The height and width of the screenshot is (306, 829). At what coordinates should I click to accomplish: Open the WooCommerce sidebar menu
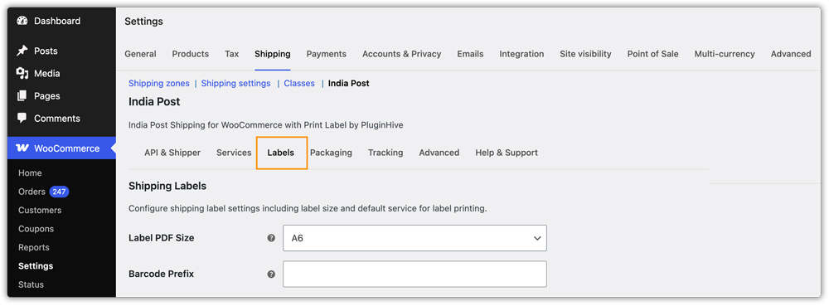[x=61, y=148]
